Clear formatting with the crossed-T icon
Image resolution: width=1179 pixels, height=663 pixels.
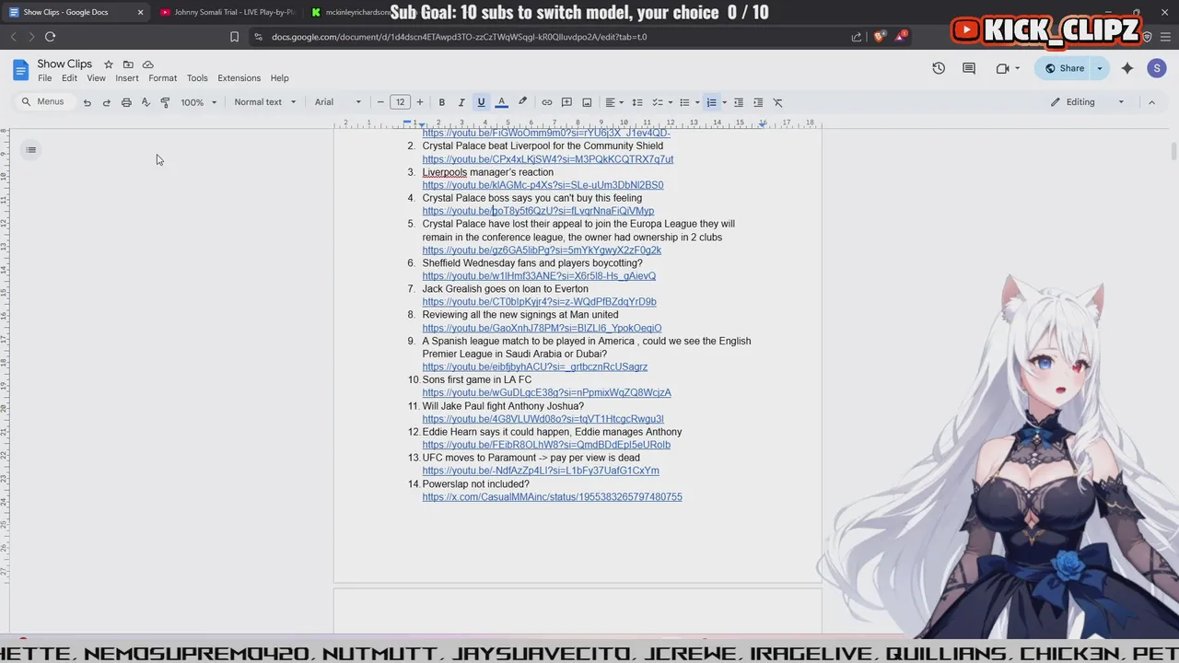[777, 102]
